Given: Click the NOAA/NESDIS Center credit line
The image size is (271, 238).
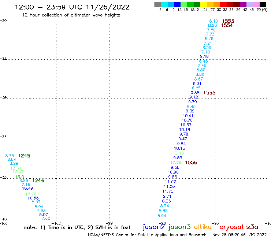Looking at the screenshot, I should tap(147, 235).
